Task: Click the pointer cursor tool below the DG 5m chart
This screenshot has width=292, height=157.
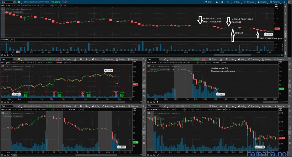Action: (x=158, y=102)
